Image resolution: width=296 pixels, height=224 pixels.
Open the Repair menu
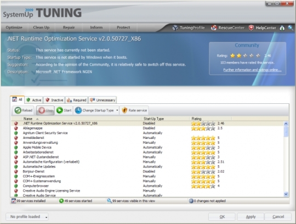[x=69, y=27]
